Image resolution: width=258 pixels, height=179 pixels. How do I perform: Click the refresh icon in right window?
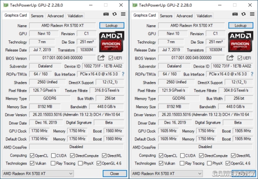pos(243,14)
